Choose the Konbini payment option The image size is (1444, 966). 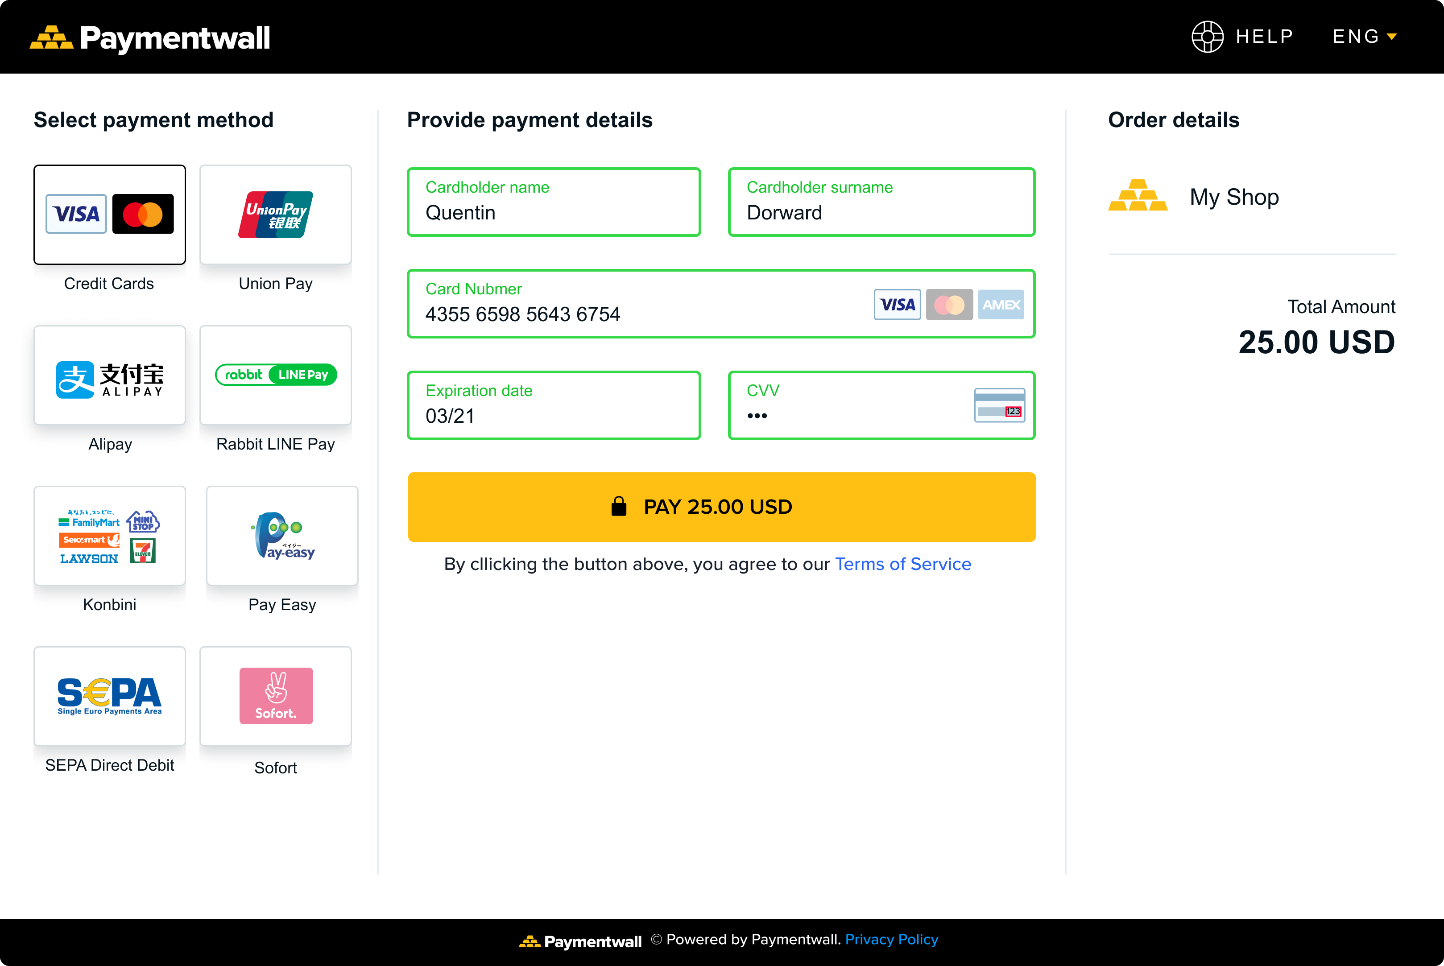[110, 535]
